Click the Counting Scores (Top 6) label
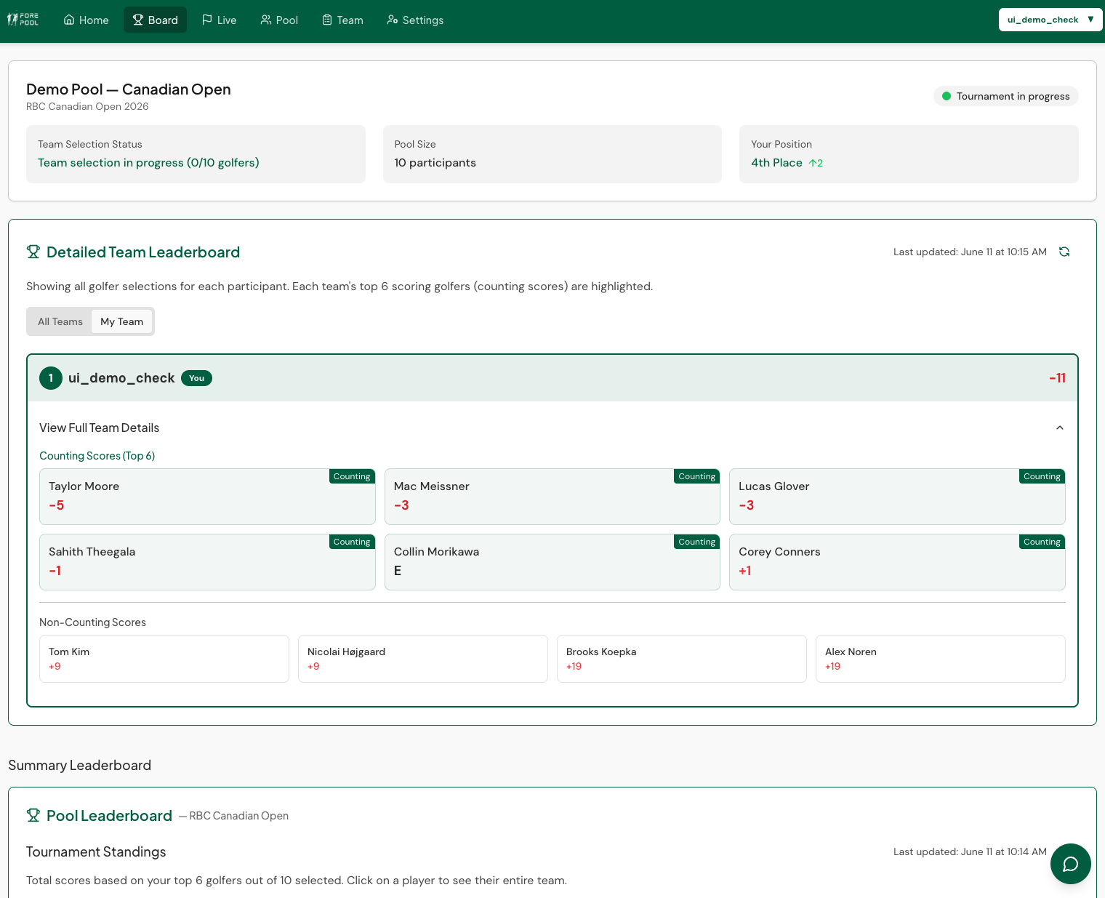Viewport: 1105px width, 898px height. click(x=97, y=456)
